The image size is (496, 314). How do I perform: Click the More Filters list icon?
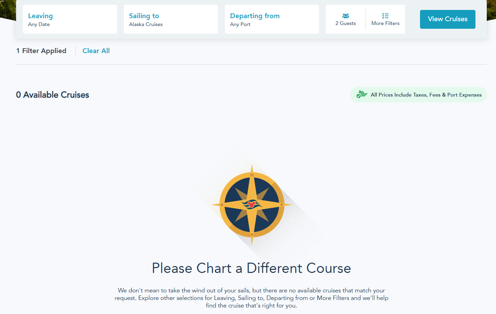[x=385, y=16]
